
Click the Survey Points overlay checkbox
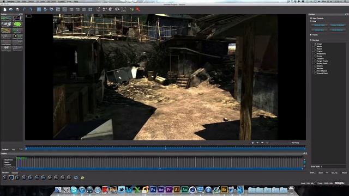(x=315, y=64)
